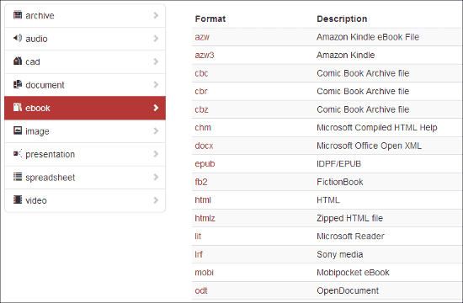Select the presentation menu item
The image size is (463, 303).
(85, 155)
